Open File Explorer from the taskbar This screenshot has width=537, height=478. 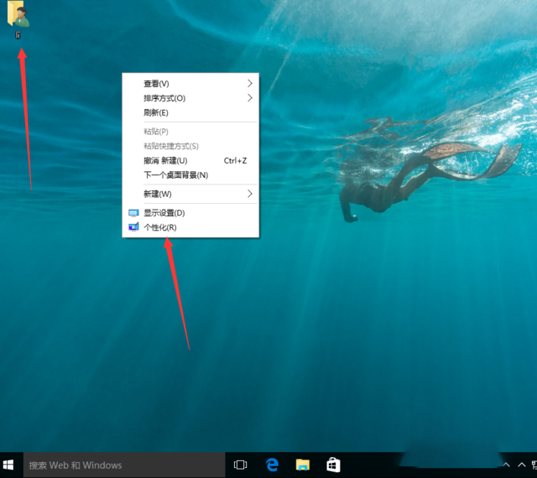tap(303, 465)
